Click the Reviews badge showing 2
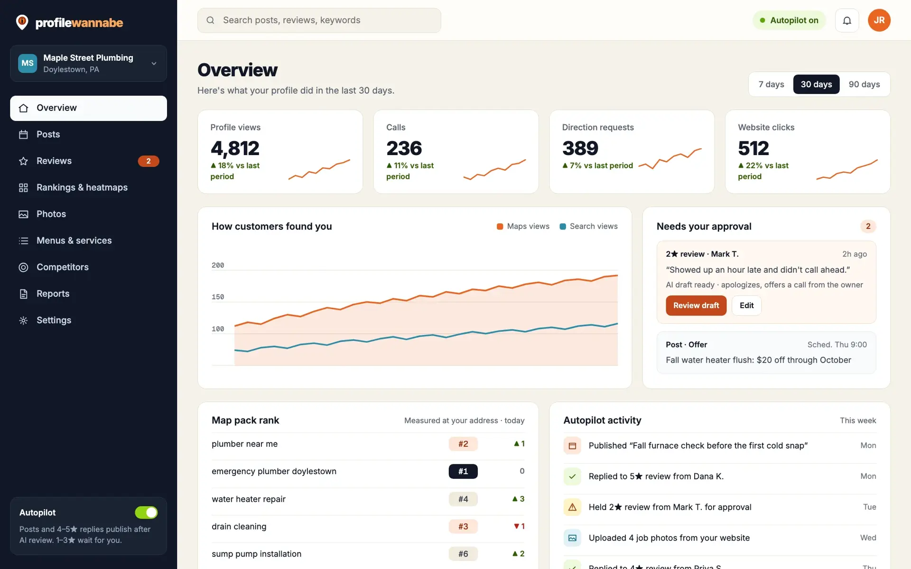The height and width of the screenshot is (569, 911). tap(149, 161)
